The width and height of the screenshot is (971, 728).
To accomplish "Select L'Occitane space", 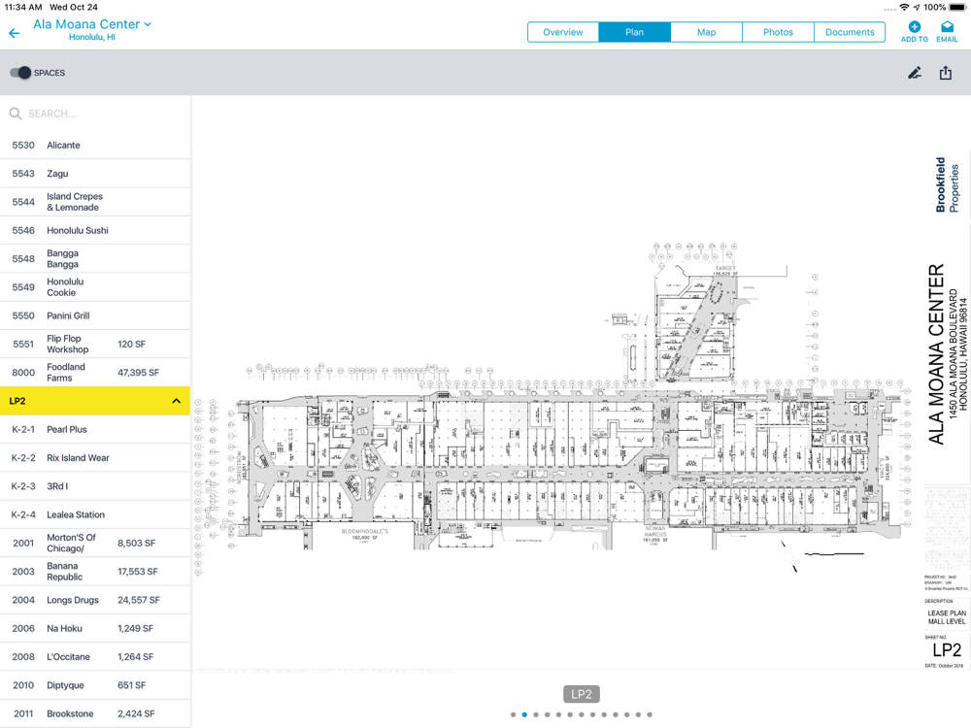I will pos(95,657).
